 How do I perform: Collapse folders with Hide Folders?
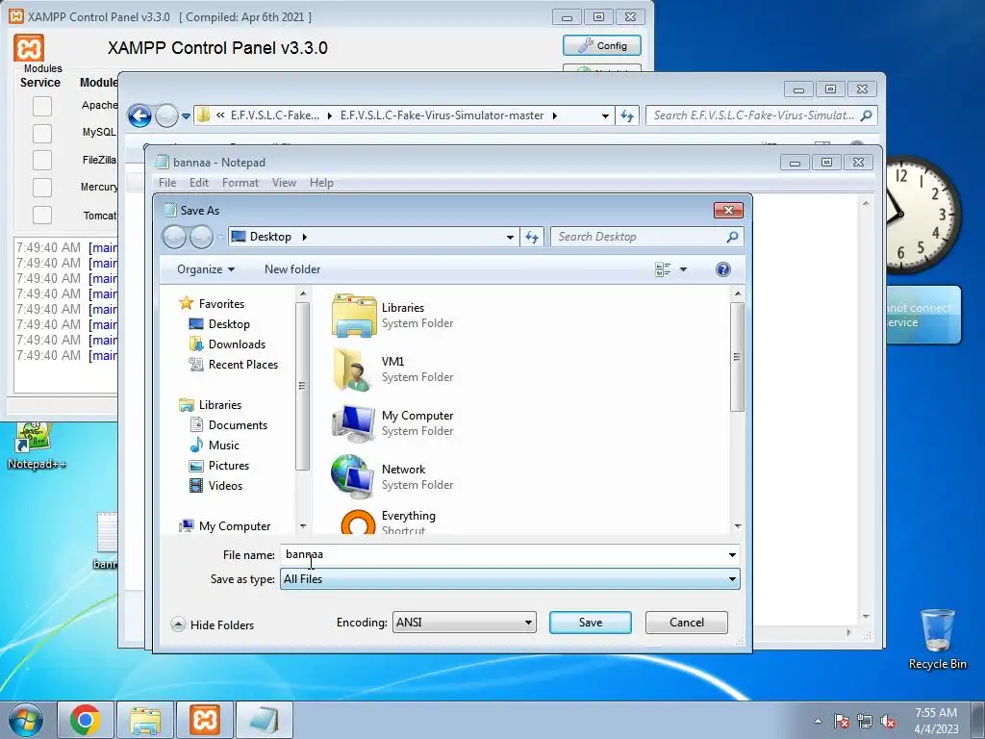point(213,624)
